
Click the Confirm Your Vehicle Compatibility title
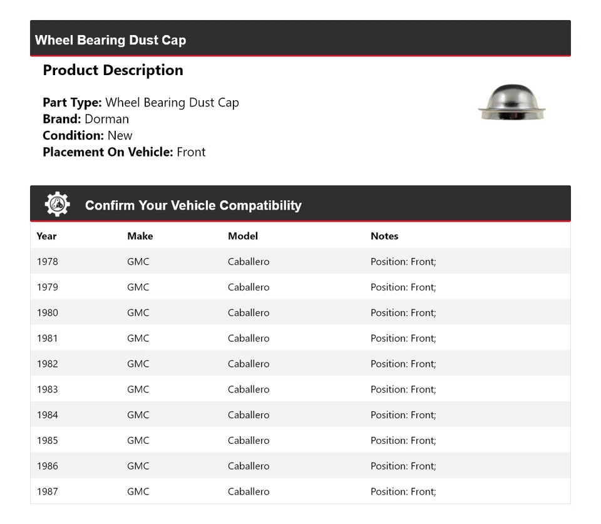(193, 205)
